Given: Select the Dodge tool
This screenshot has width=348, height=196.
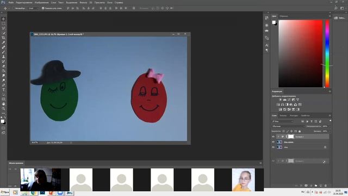Looking at the screenshot, I should point(3,80).
